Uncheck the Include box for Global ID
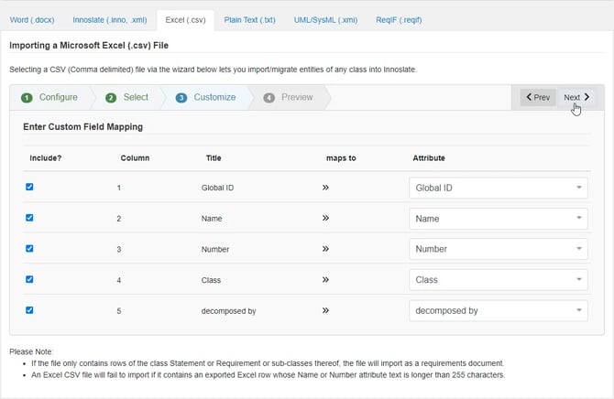614x399 pixels. (29, 187)
